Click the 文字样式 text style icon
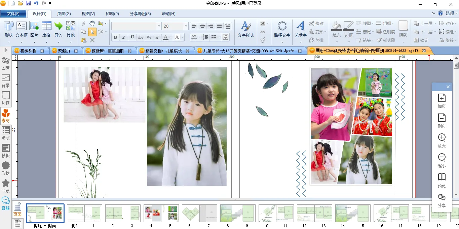 246,26
